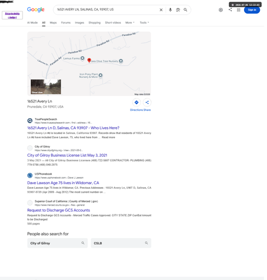Image resolution: width=267 pixels, height=280 pixels.
Task: Click 'People also search for' heading
Action: 48,234
